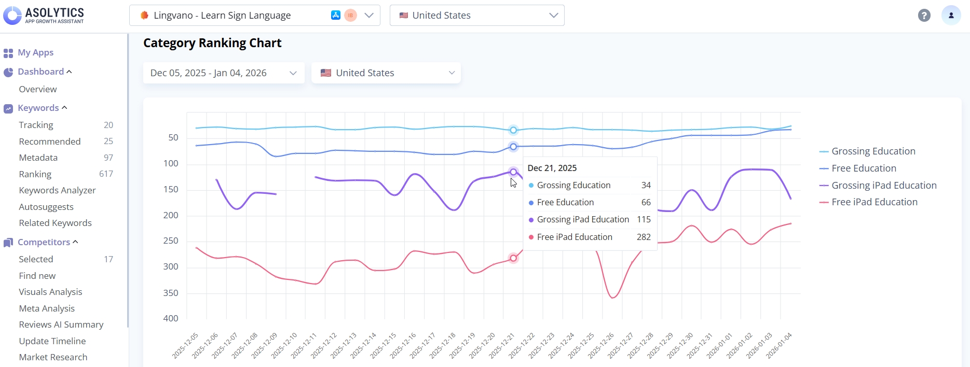Open Keywords Analyzer in the sidebar
970x367 pixels.
coord(57,190)
